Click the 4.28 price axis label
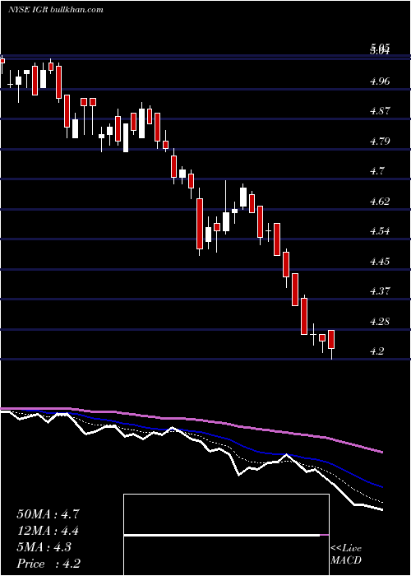Viewport: 411px width, 576px height. point(380,322)
